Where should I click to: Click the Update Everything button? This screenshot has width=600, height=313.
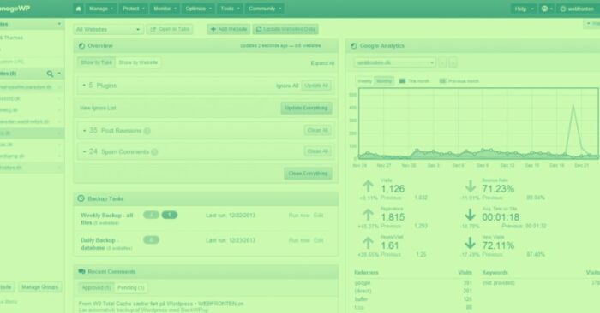[307, 108]
